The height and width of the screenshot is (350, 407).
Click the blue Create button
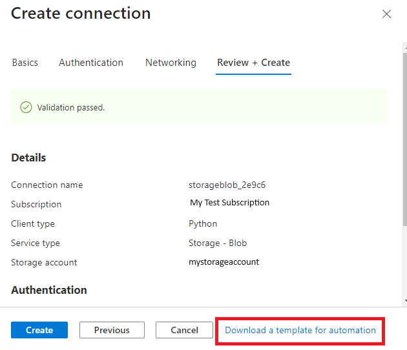(x=39, y=330)
